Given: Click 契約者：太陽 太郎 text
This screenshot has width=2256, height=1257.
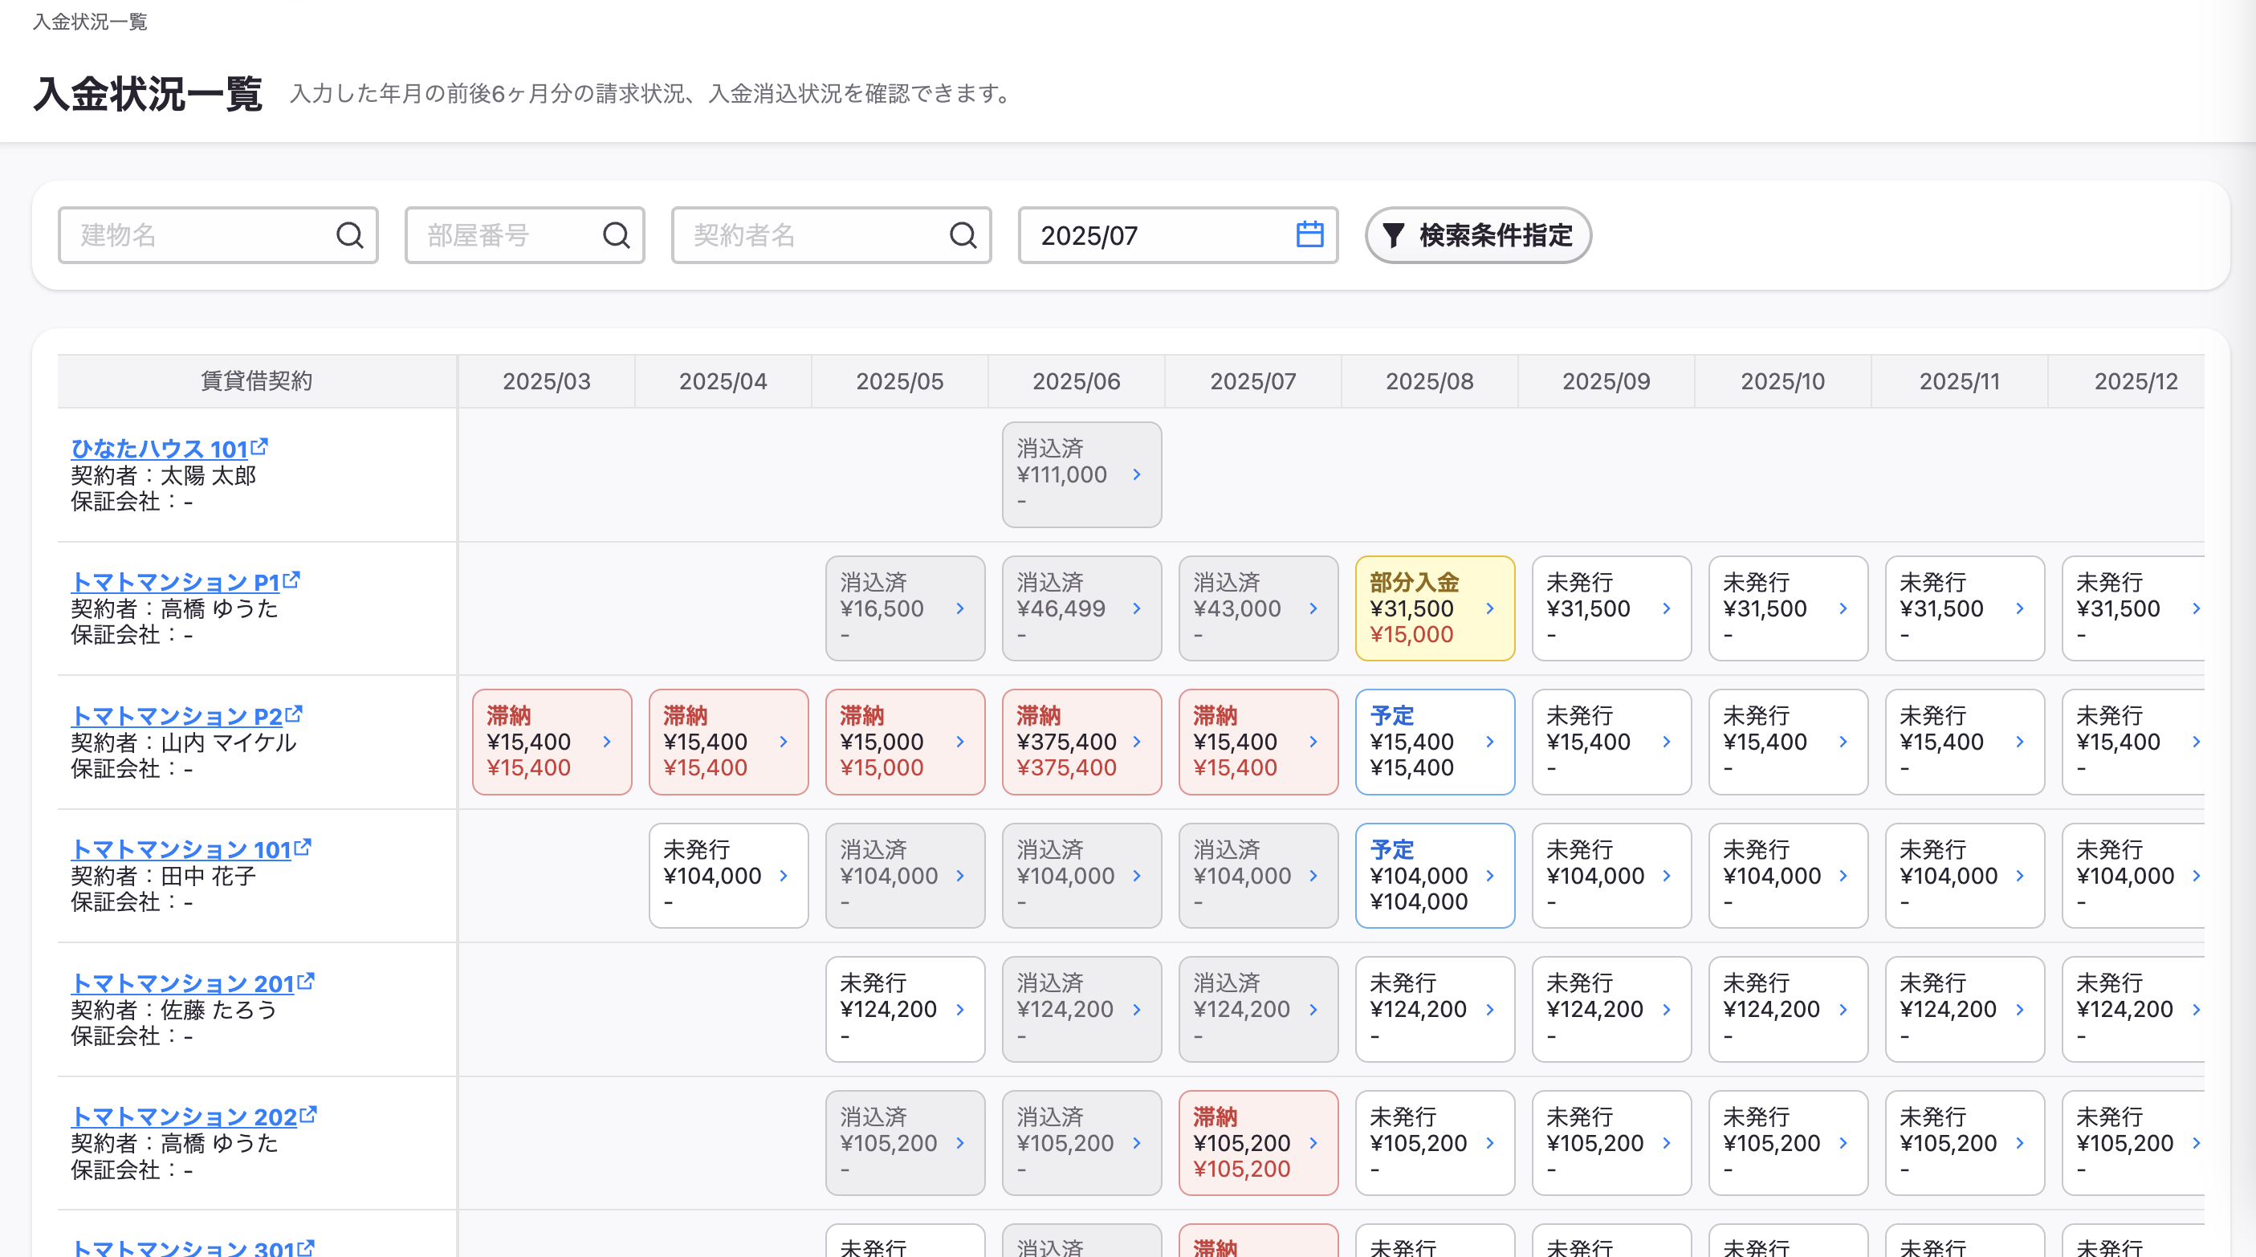Looking at the screenshot, I should [x=164, y=475].
